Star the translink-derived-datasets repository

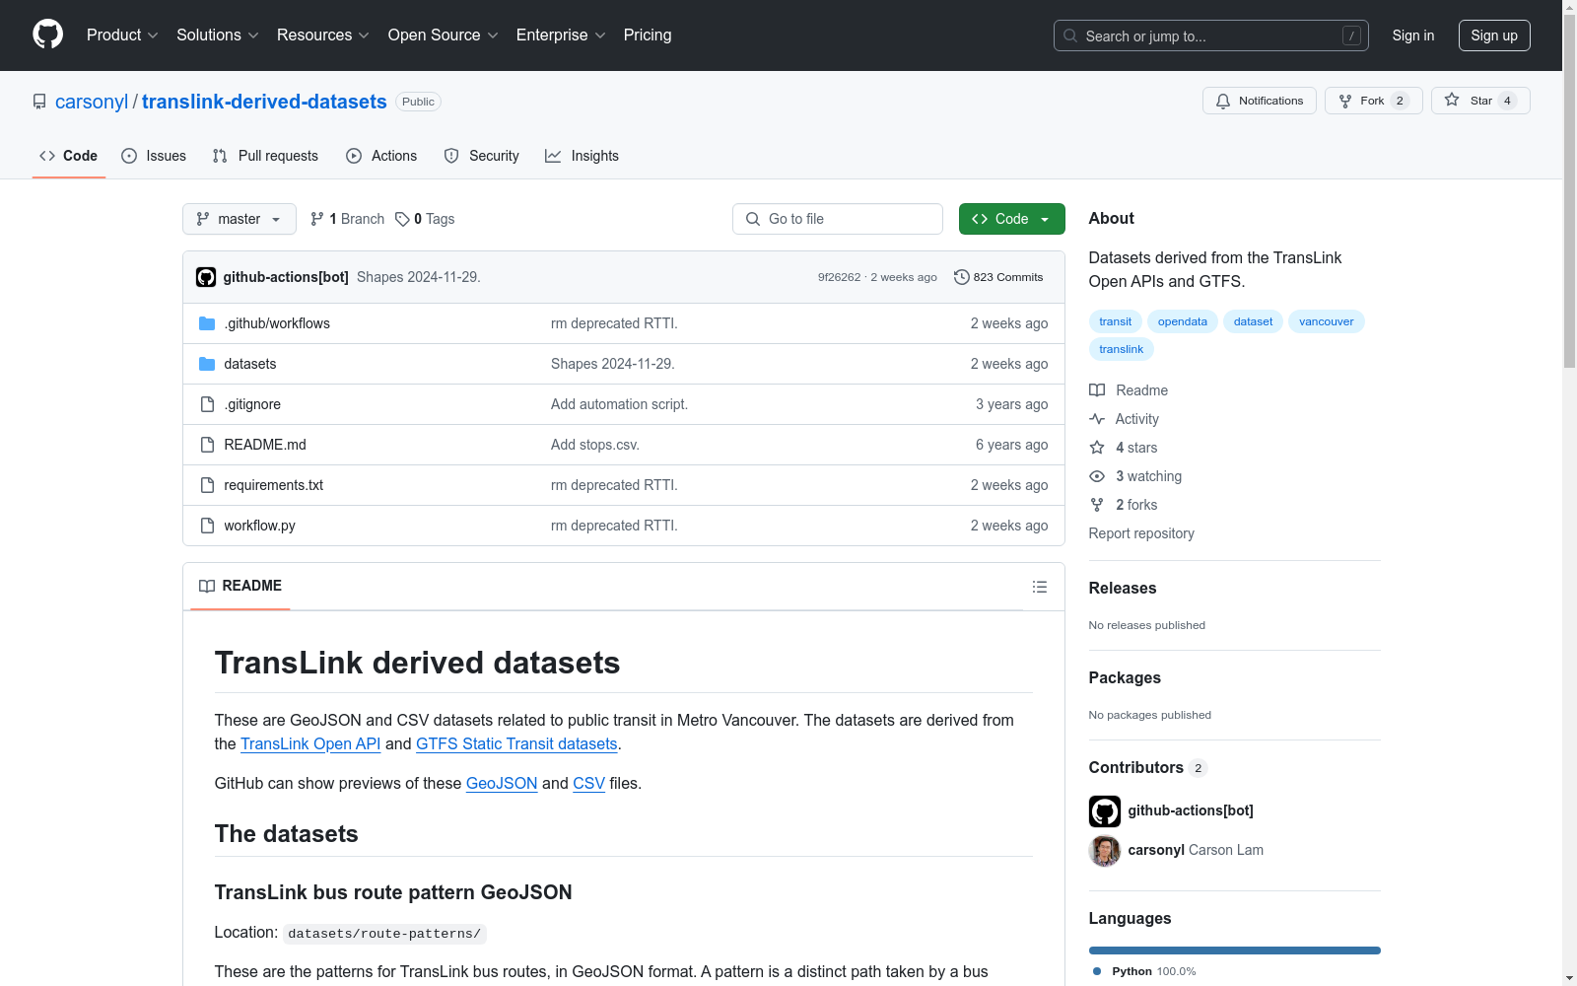pos(1479,101)
